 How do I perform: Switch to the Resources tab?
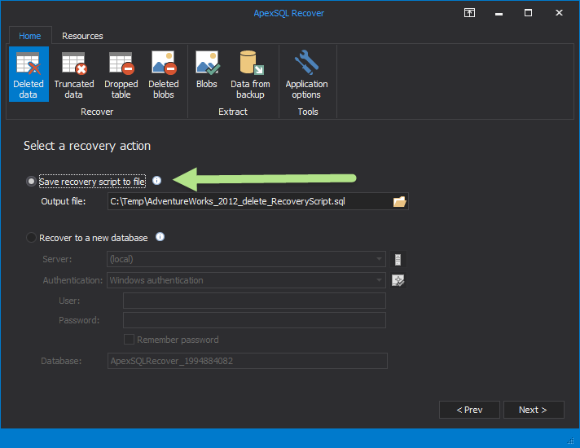point(82,36)
